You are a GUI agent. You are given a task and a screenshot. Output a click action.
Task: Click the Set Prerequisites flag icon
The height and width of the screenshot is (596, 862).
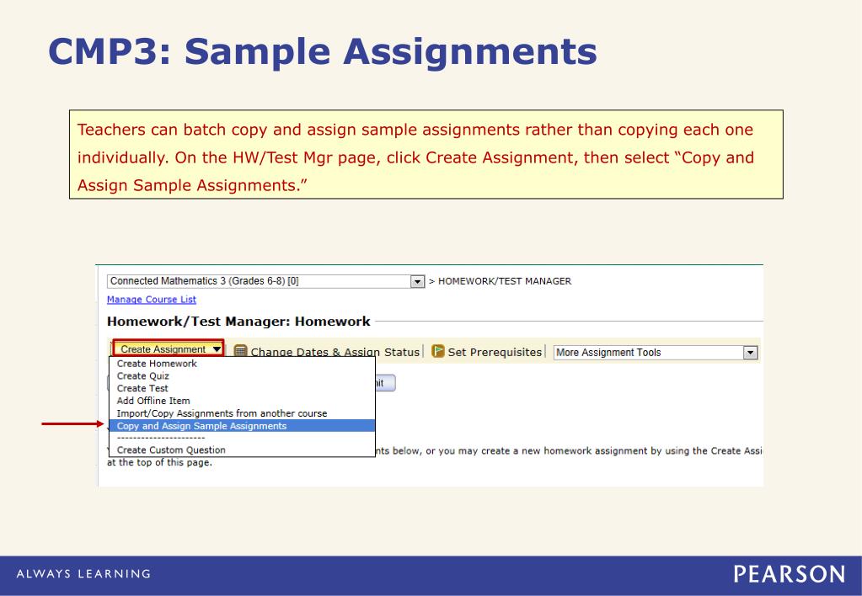click(x=437, y=351)
